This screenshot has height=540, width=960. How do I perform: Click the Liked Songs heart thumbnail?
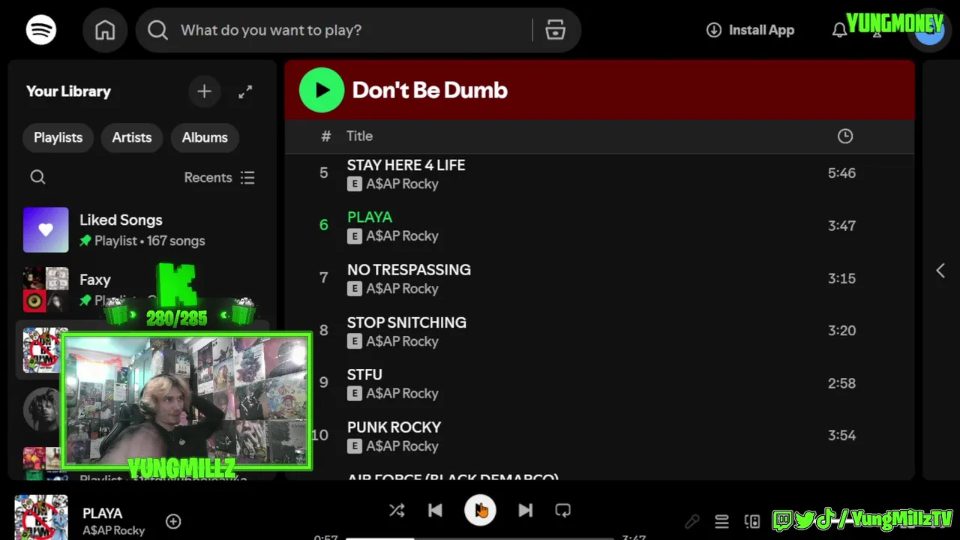46,229
